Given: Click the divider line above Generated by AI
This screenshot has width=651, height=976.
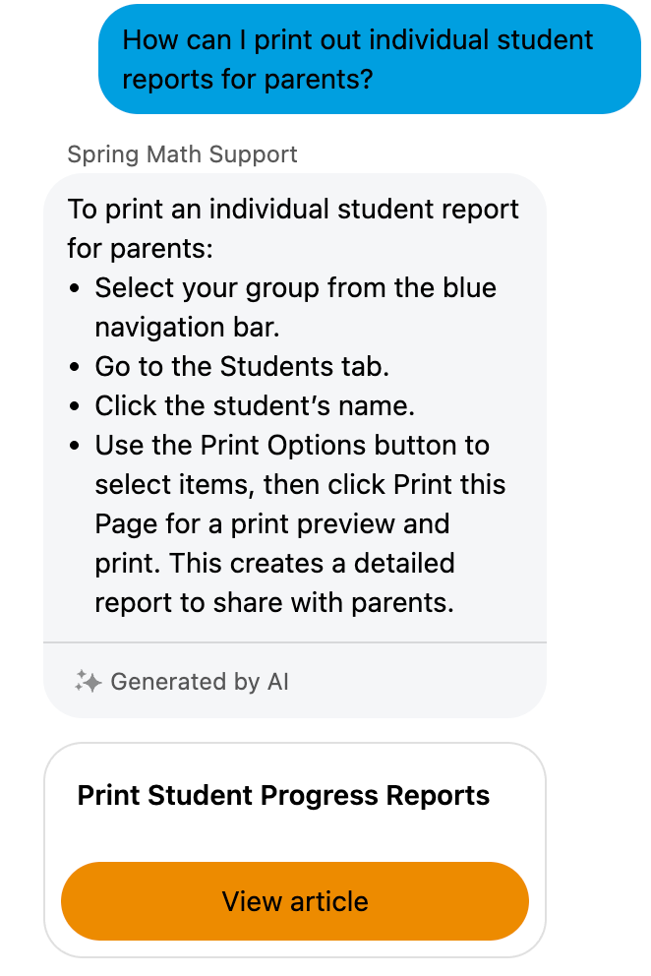Looking at the screenshot, I should tap(295, 642).
